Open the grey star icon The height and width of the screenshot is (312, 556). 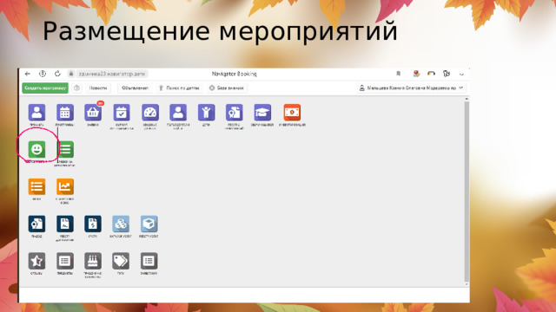click(36, 261)
